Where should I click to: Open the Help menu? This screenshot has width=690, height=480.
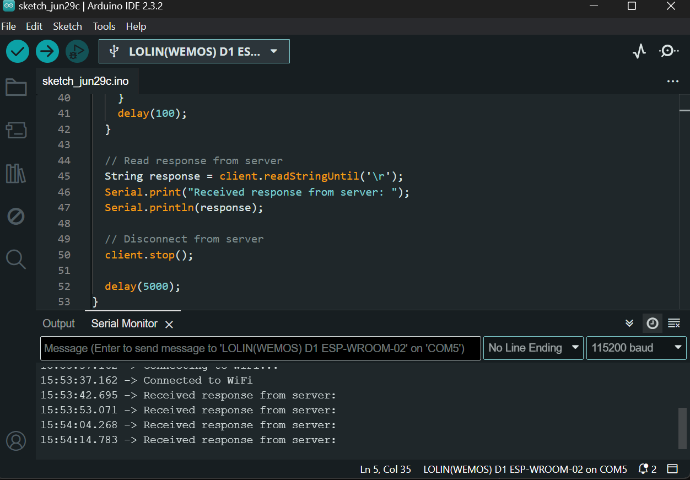pos(136,26)
